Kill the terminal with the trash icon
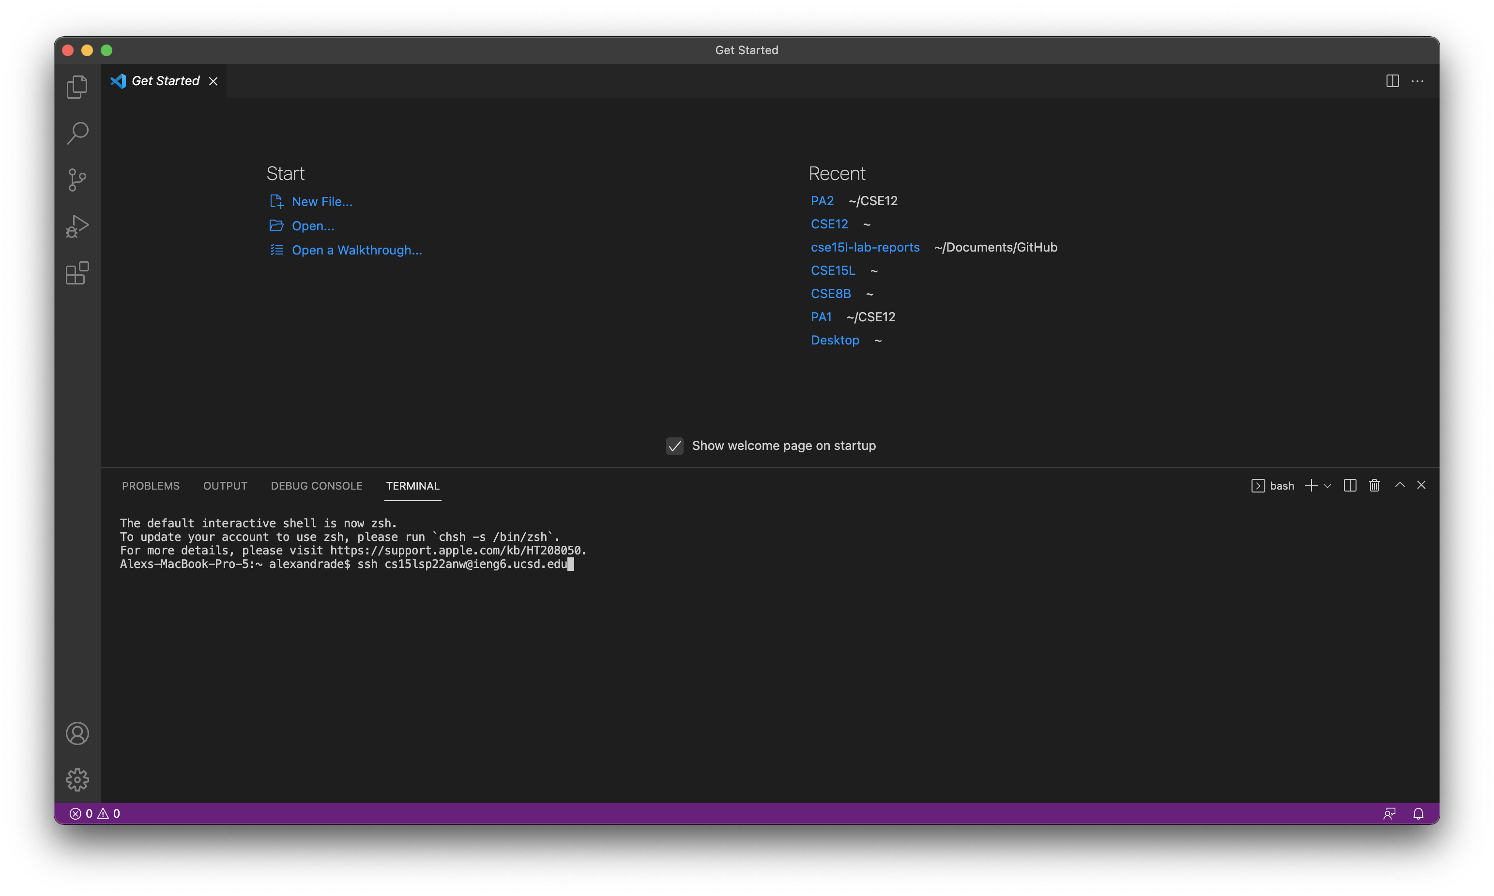 [1374, 485]
